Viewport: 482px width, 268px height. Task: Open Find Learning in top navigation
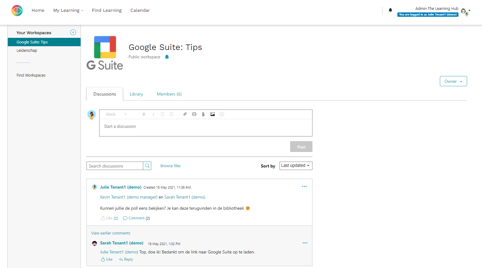pos(107,10)
